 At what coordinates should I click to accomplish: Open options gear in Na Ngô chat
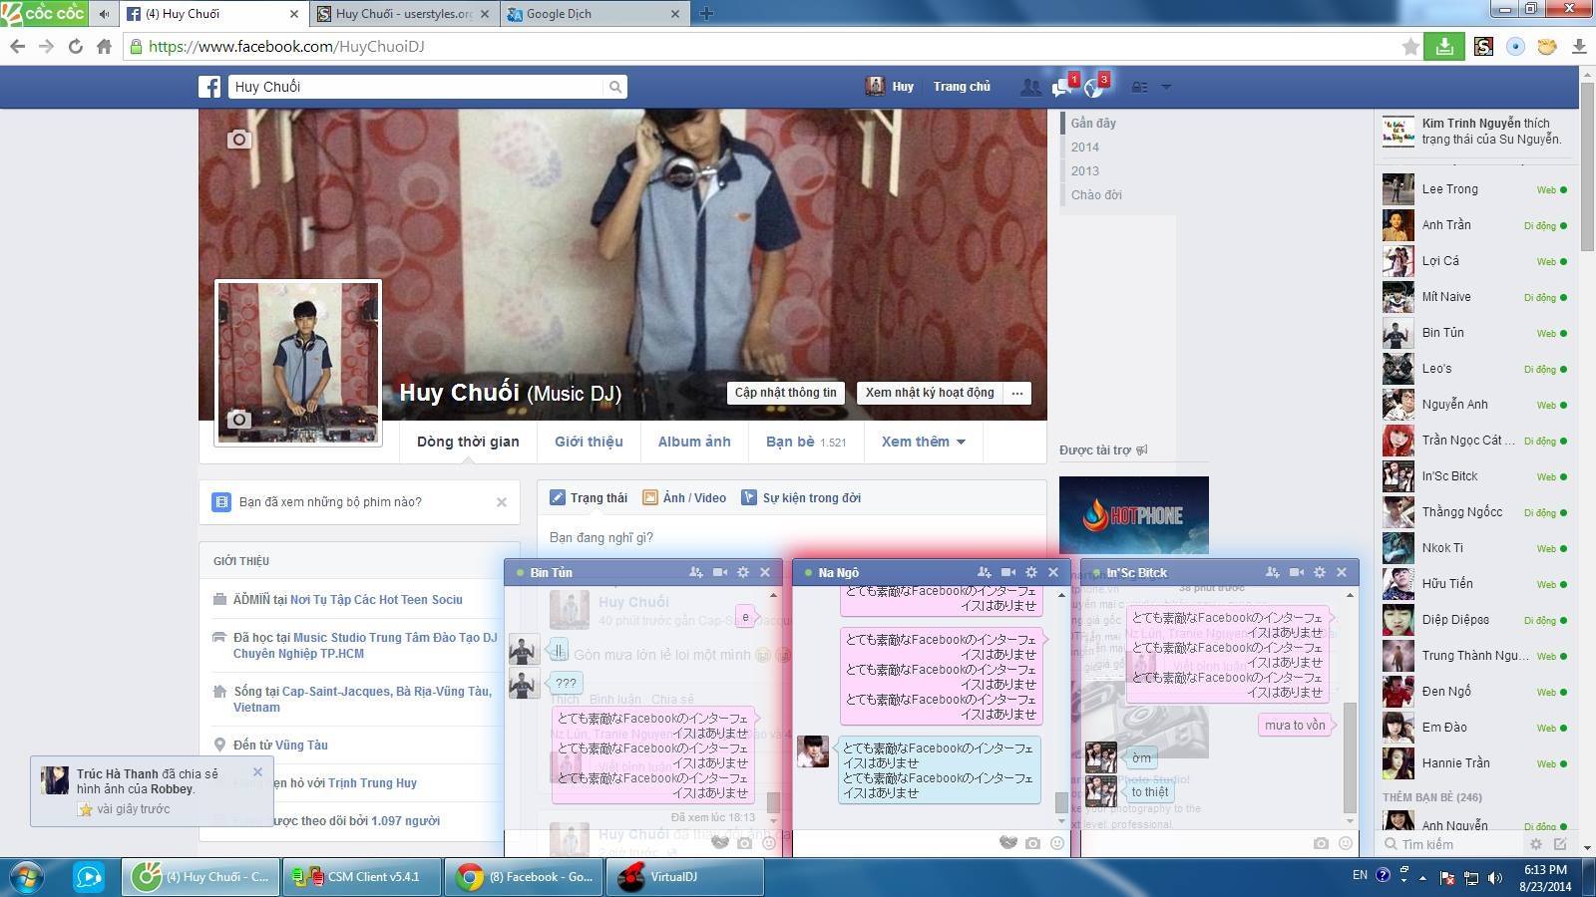[x=1031, y=572]
